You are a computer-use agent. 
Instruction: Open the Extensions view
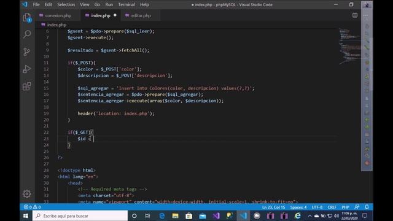(27, 87)
